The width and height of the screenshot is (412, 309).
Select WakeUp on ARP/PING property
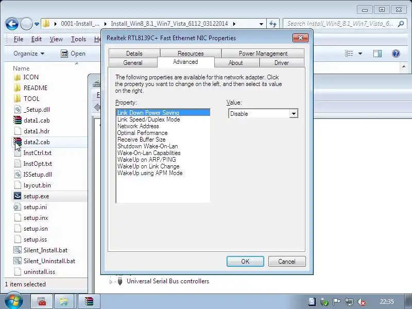pos(147,160)
